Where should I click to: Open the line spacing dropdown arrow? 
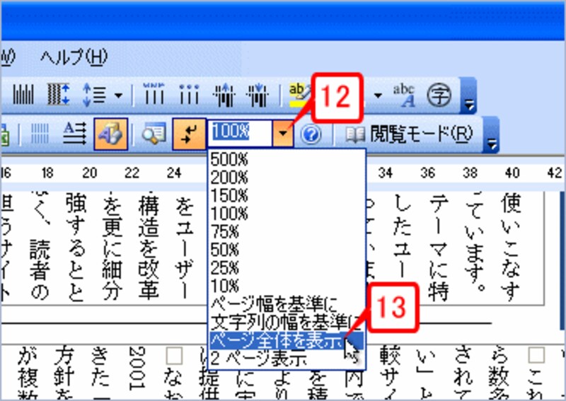(118, 95)
